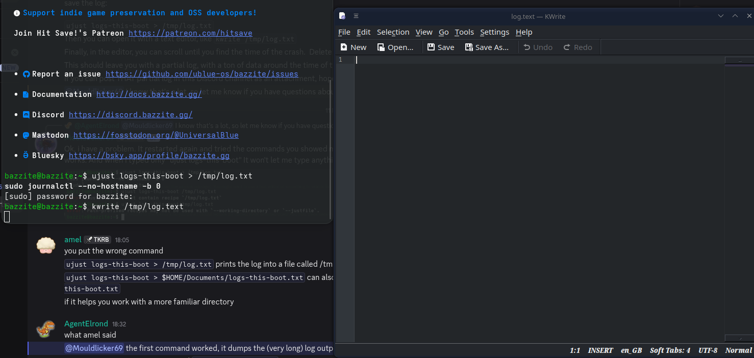Screen dimensions: 754x358
Task: Click the 'kwrite /tmp/log.text' terminal command line
Action: (x=94, y=207)
